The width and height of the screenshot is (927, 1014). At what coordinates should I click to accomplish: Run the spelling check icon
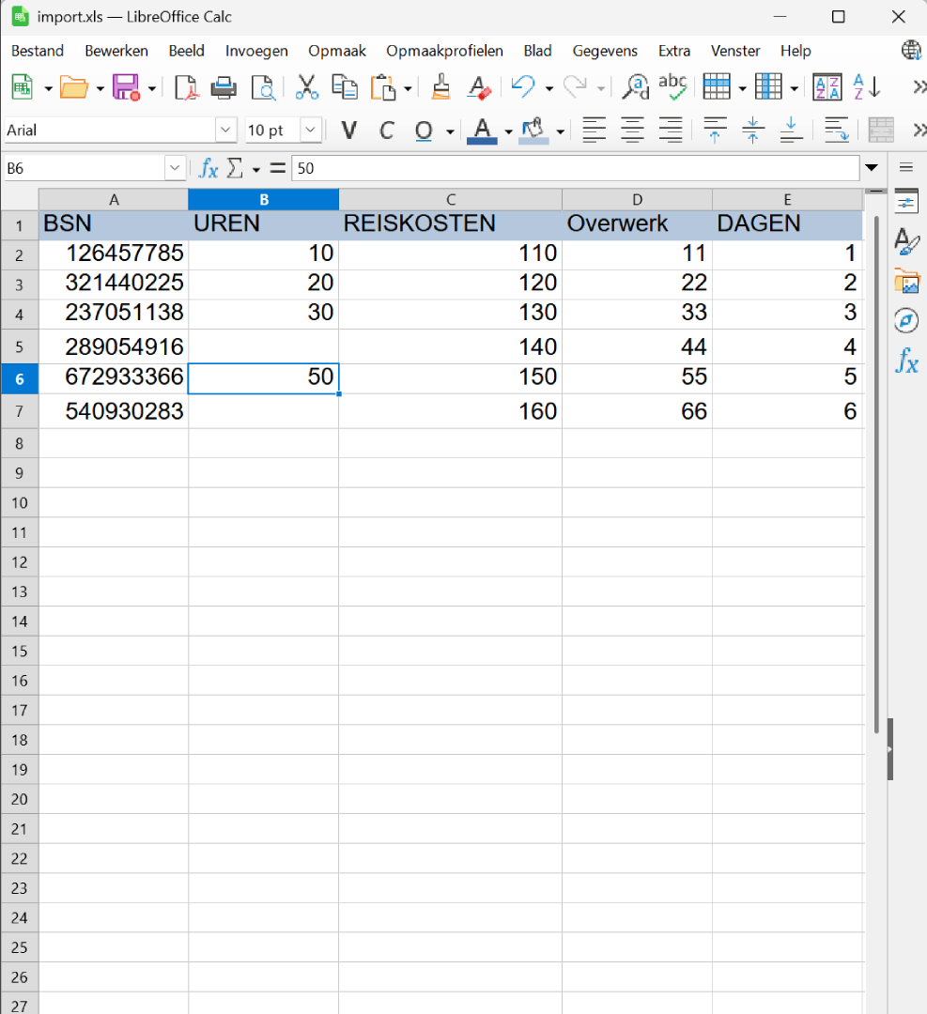click(672, 87)
